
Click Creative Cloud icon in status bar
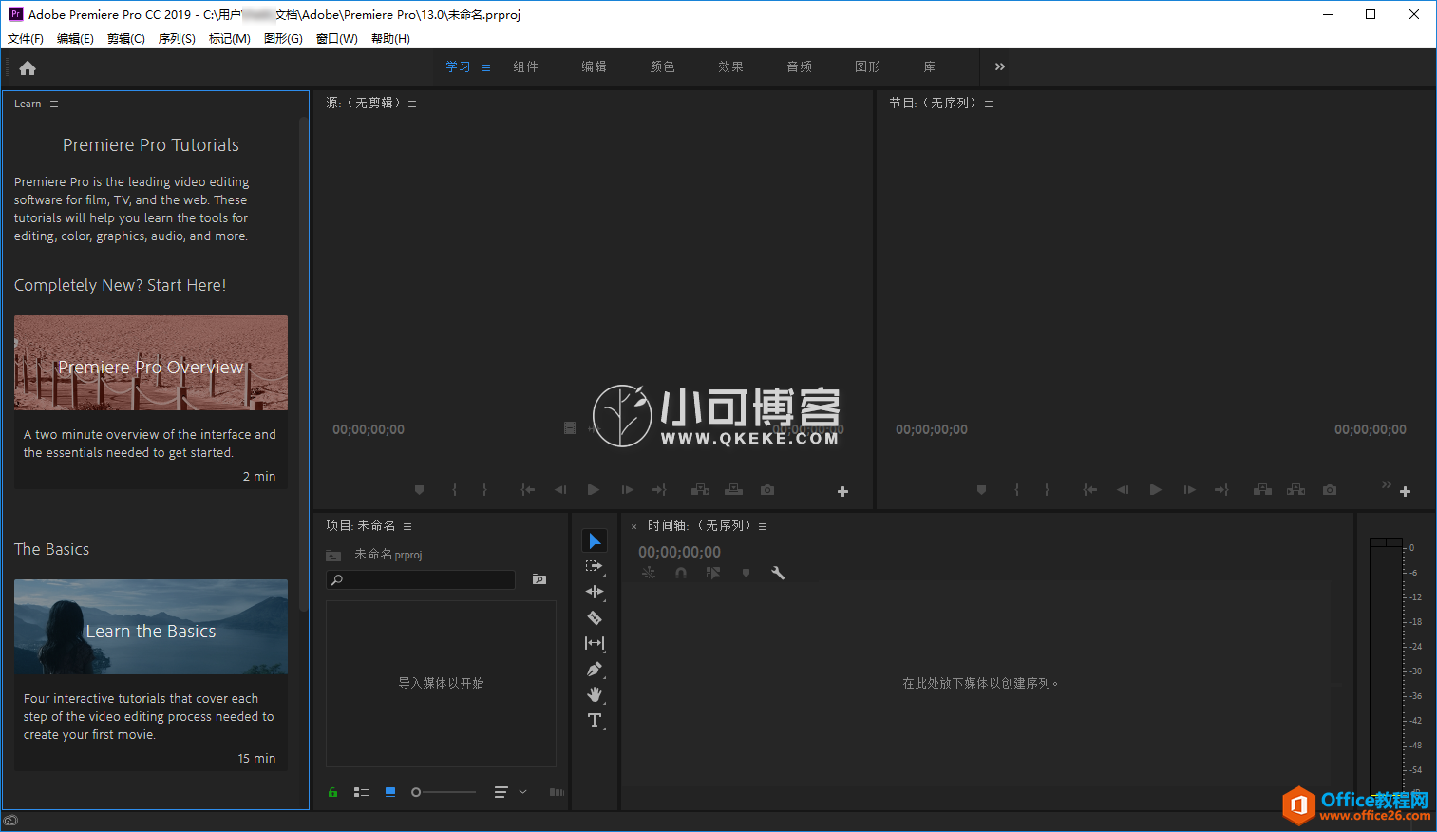coord(11,821)
